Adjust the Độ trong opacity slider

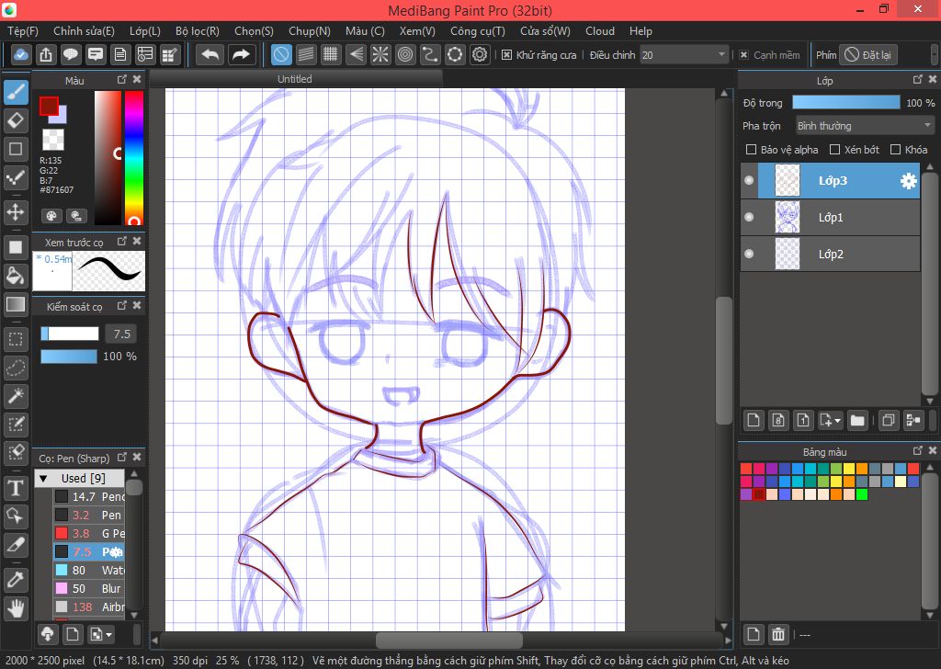(846, 103)
